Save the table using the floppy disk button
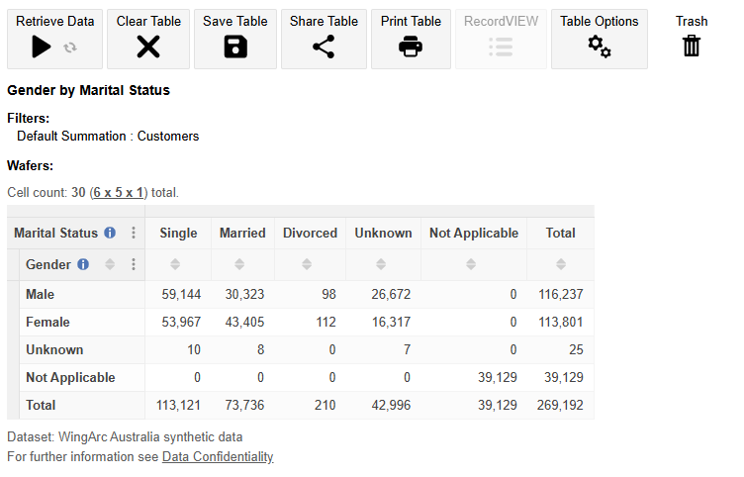This screenshot has height=477, width=744. click(235, 39)
